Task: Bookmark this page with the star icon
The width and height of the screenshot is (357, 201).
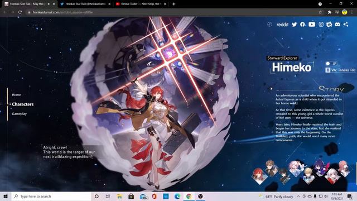Action: (x=320, y=12)
